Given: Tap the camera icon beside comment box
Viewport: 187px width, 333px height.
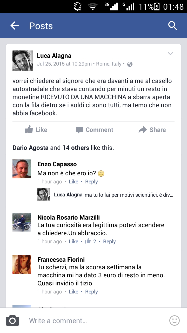Looking at the screenshot, I should pyautogui.click(x=12, y=321).
